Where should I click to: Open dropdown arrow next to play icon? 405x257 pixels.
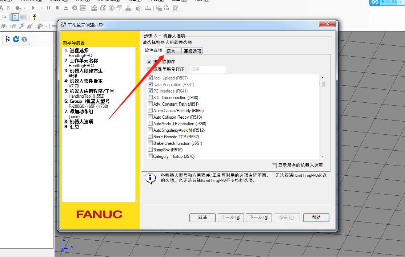41,8
